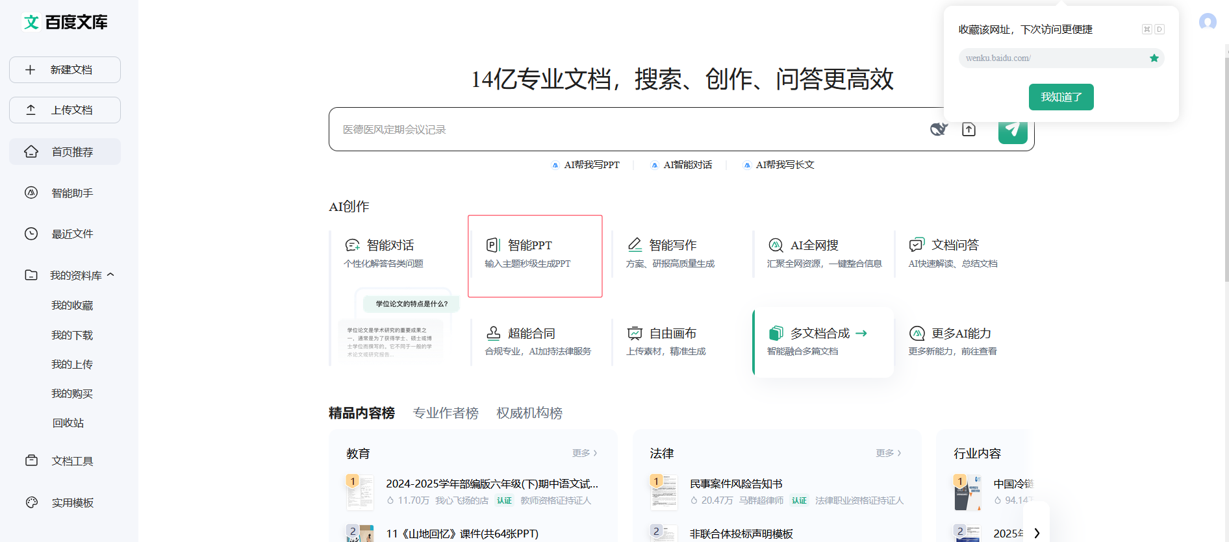Screen dimensions: 1229x542
Task: Open 回收站 in sidebar
Action: click(68, 423)
